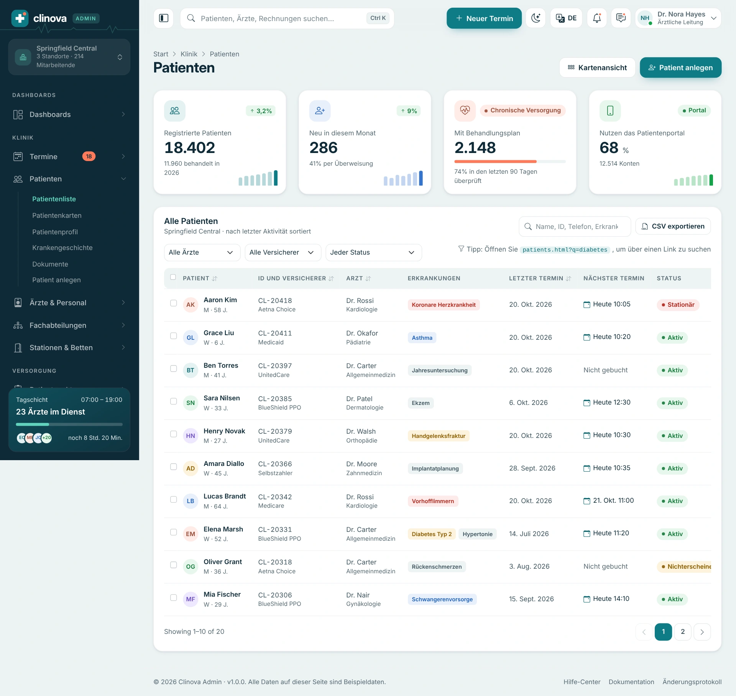Open the messages chat icon
The width and height of the screenshot is (736, 696).
coord(621,18)
